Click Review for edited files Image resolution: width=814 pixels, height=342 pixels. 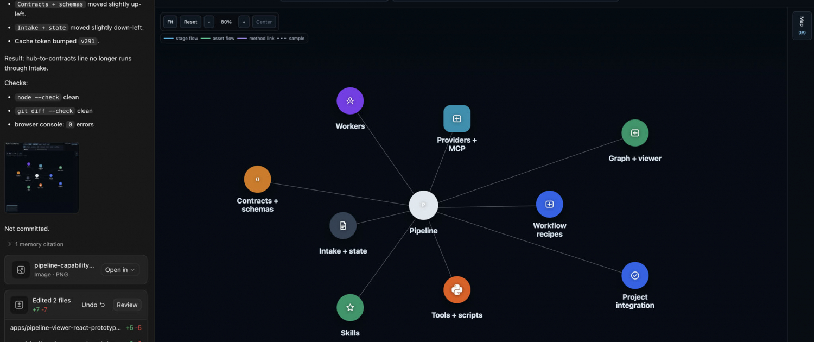(127, 305)
